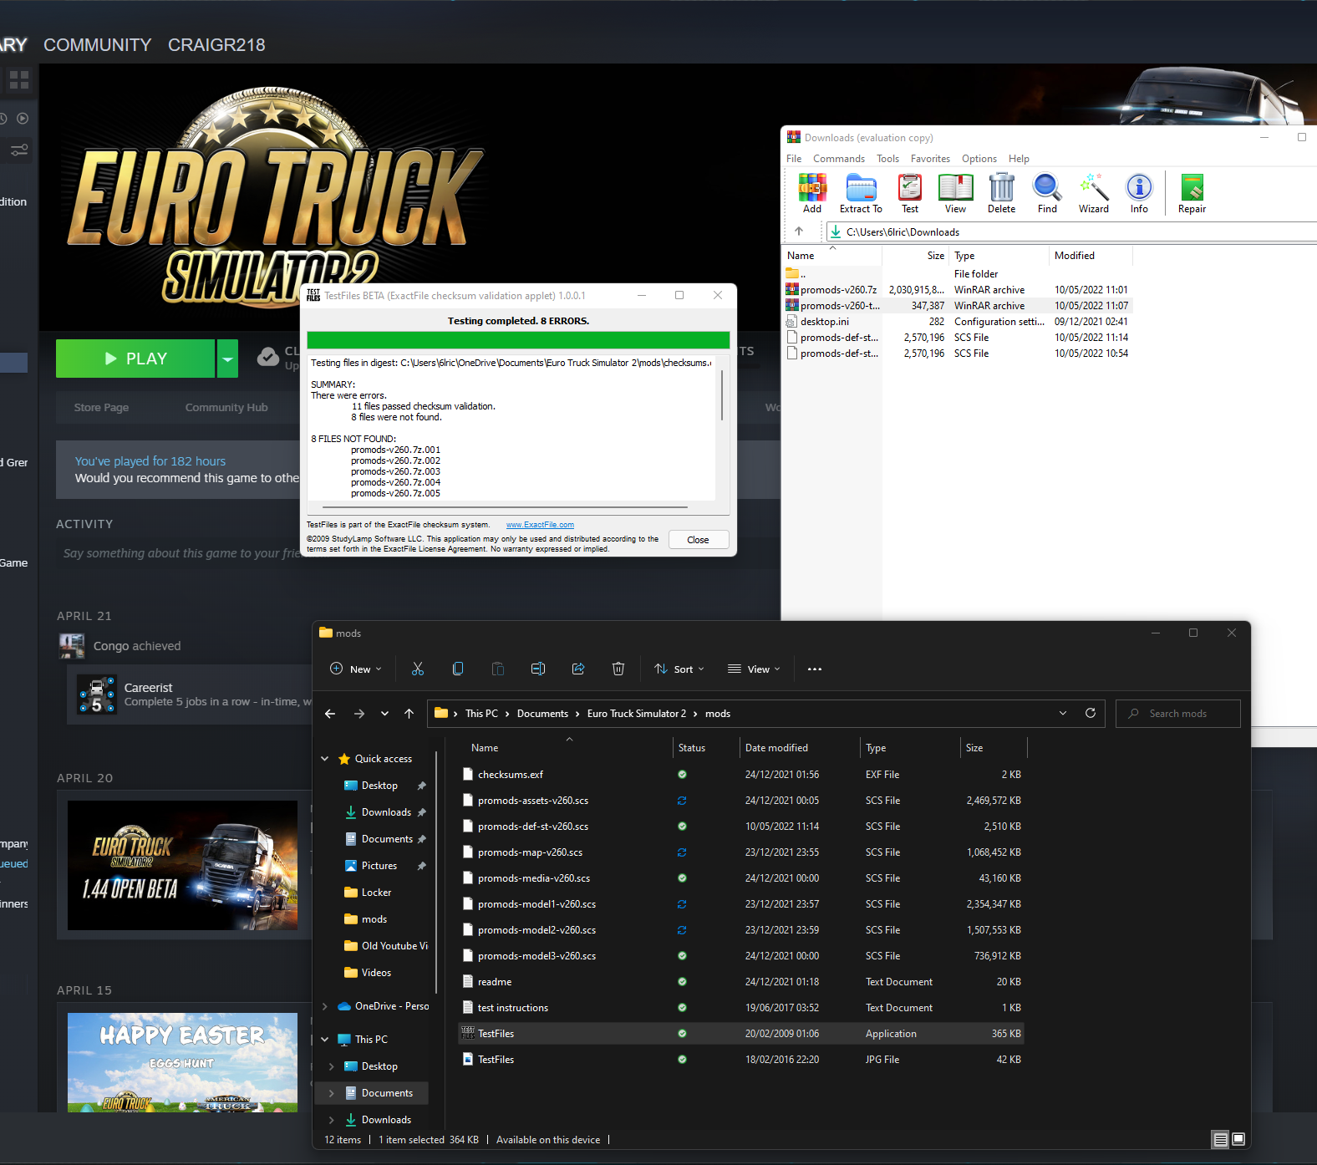
Task: Click the Delete trash icon in Explorer
Action: pyautogui.click(x=618, y=669)
